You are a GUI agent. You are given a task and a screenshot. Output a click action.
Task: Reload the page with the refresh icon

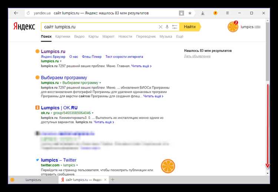tap(28, 13)
